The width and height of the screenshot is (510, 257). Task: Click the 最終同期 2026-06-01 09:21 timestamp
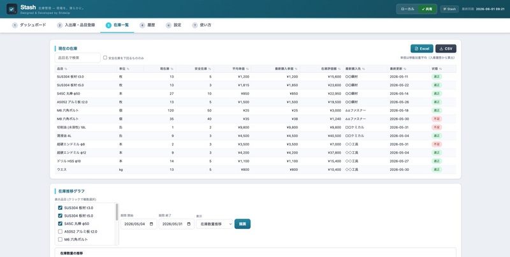[x=483, y=9]
